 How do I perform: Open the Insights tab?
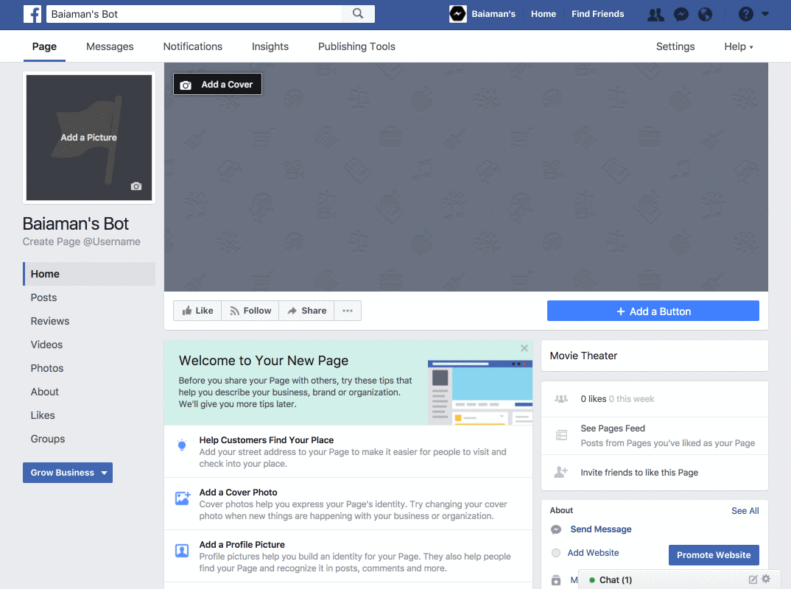[x=270, y=46]
